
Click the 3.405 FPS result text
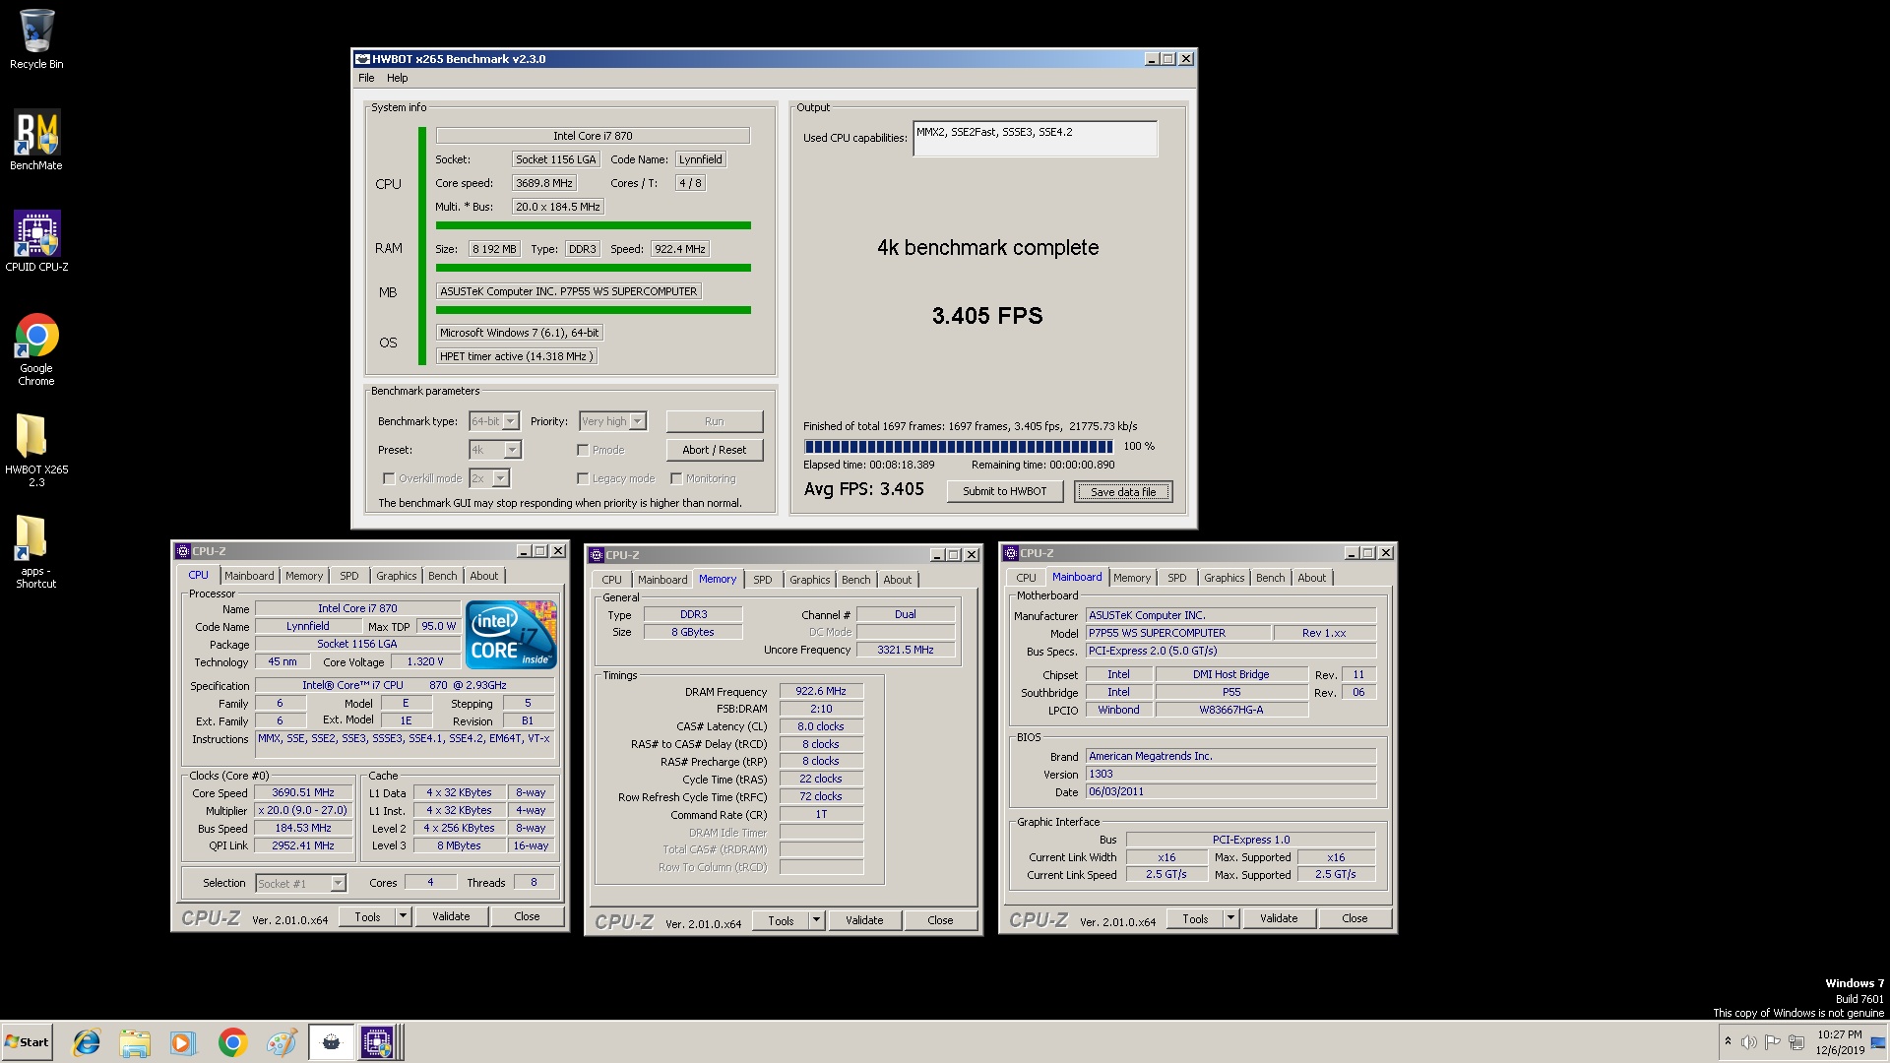(987, 316)
